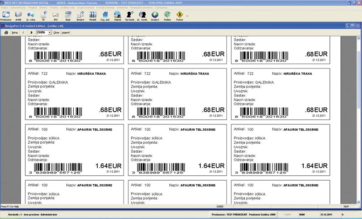Click the CAPS status bar indicator
This screenshot has width=362, height=219.
288,214
